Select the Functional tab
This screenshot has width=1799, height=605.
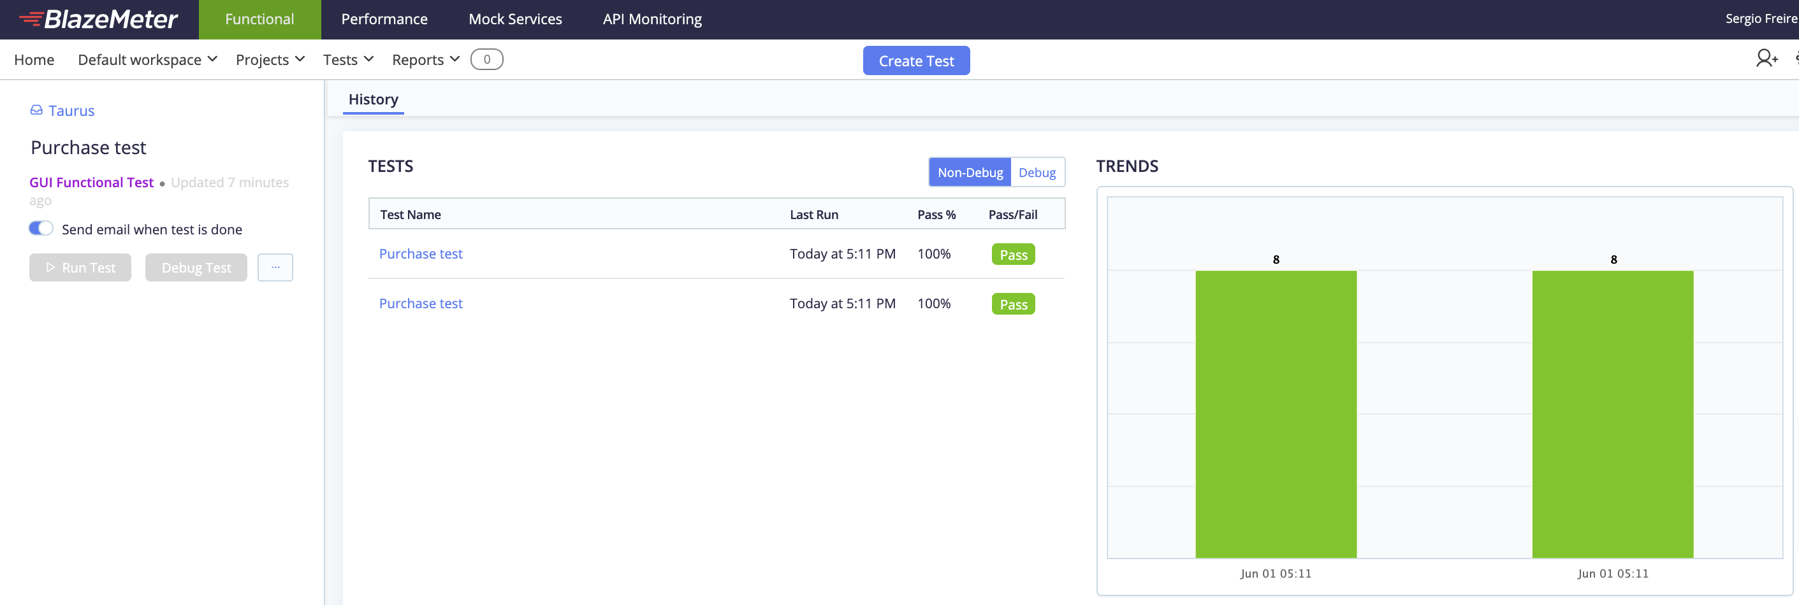pyautogui.click(x=260, y=20)
